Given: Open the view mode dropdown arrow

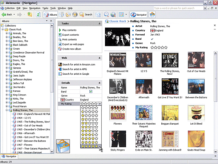Looking at the screenshot, I should (126, 14).
